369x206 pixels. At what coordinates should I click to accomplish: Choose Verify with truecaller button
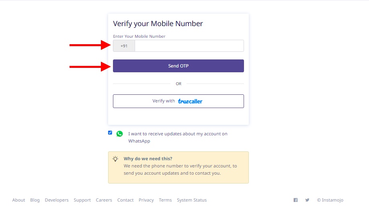point(178,101)
